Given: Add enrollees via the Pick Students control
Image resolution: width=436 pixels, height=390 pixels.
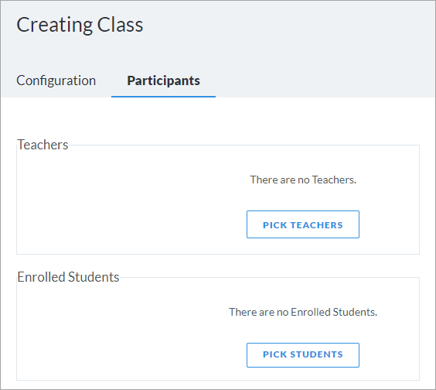Looking at the screenshot, I should coord(303,355).
